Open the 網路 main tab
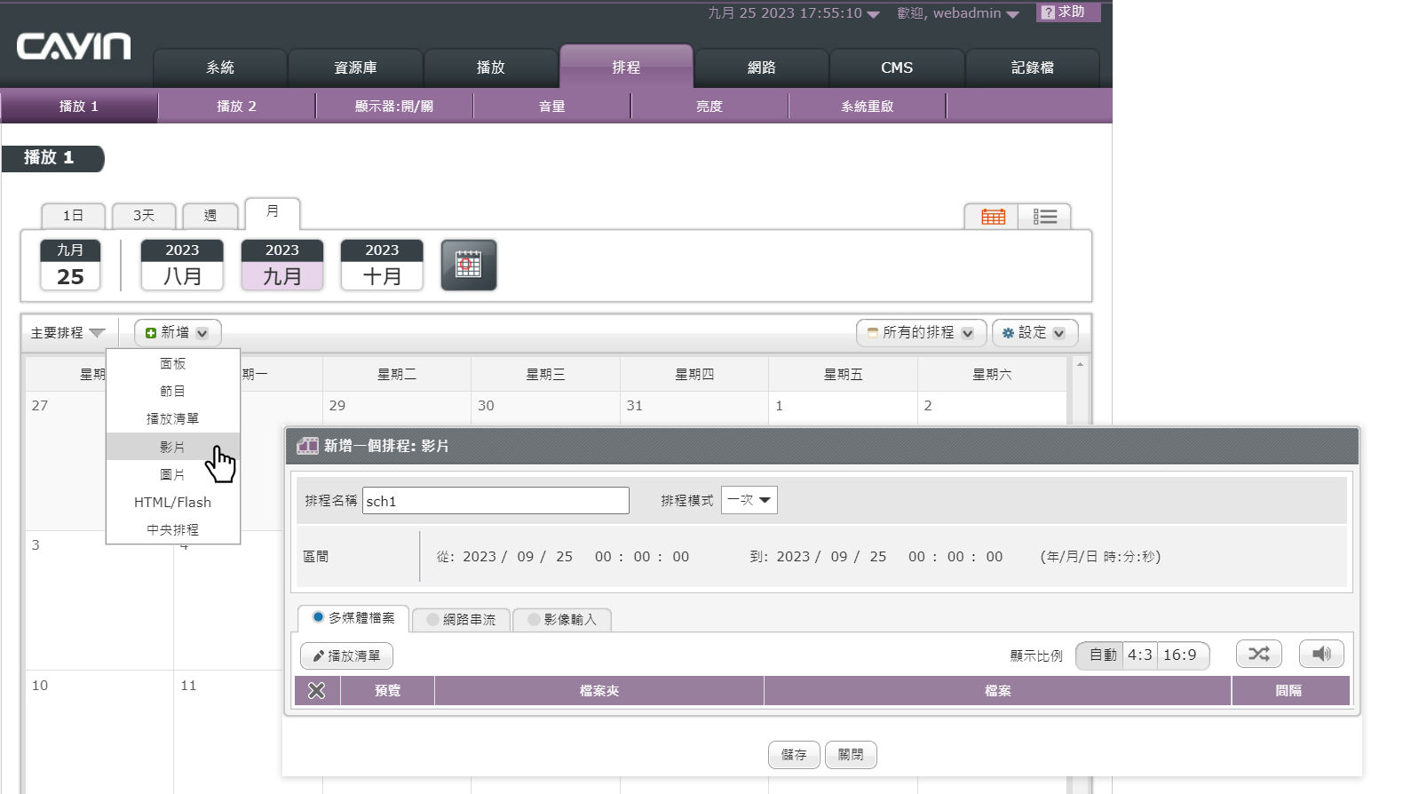This screenshot has height=794, width=1411. point(762,68)
